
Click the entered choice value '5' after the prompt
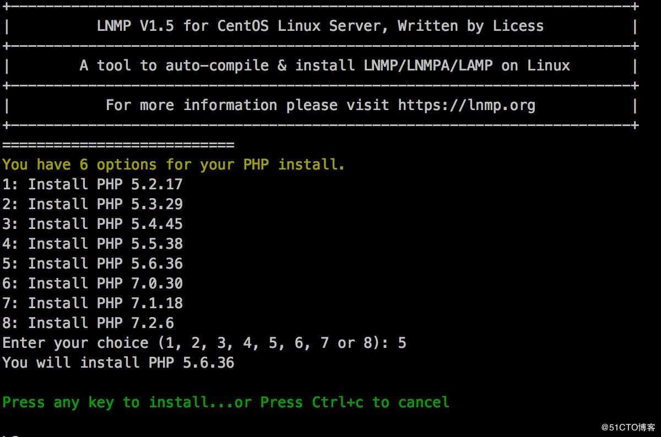[x=402, y=343]
